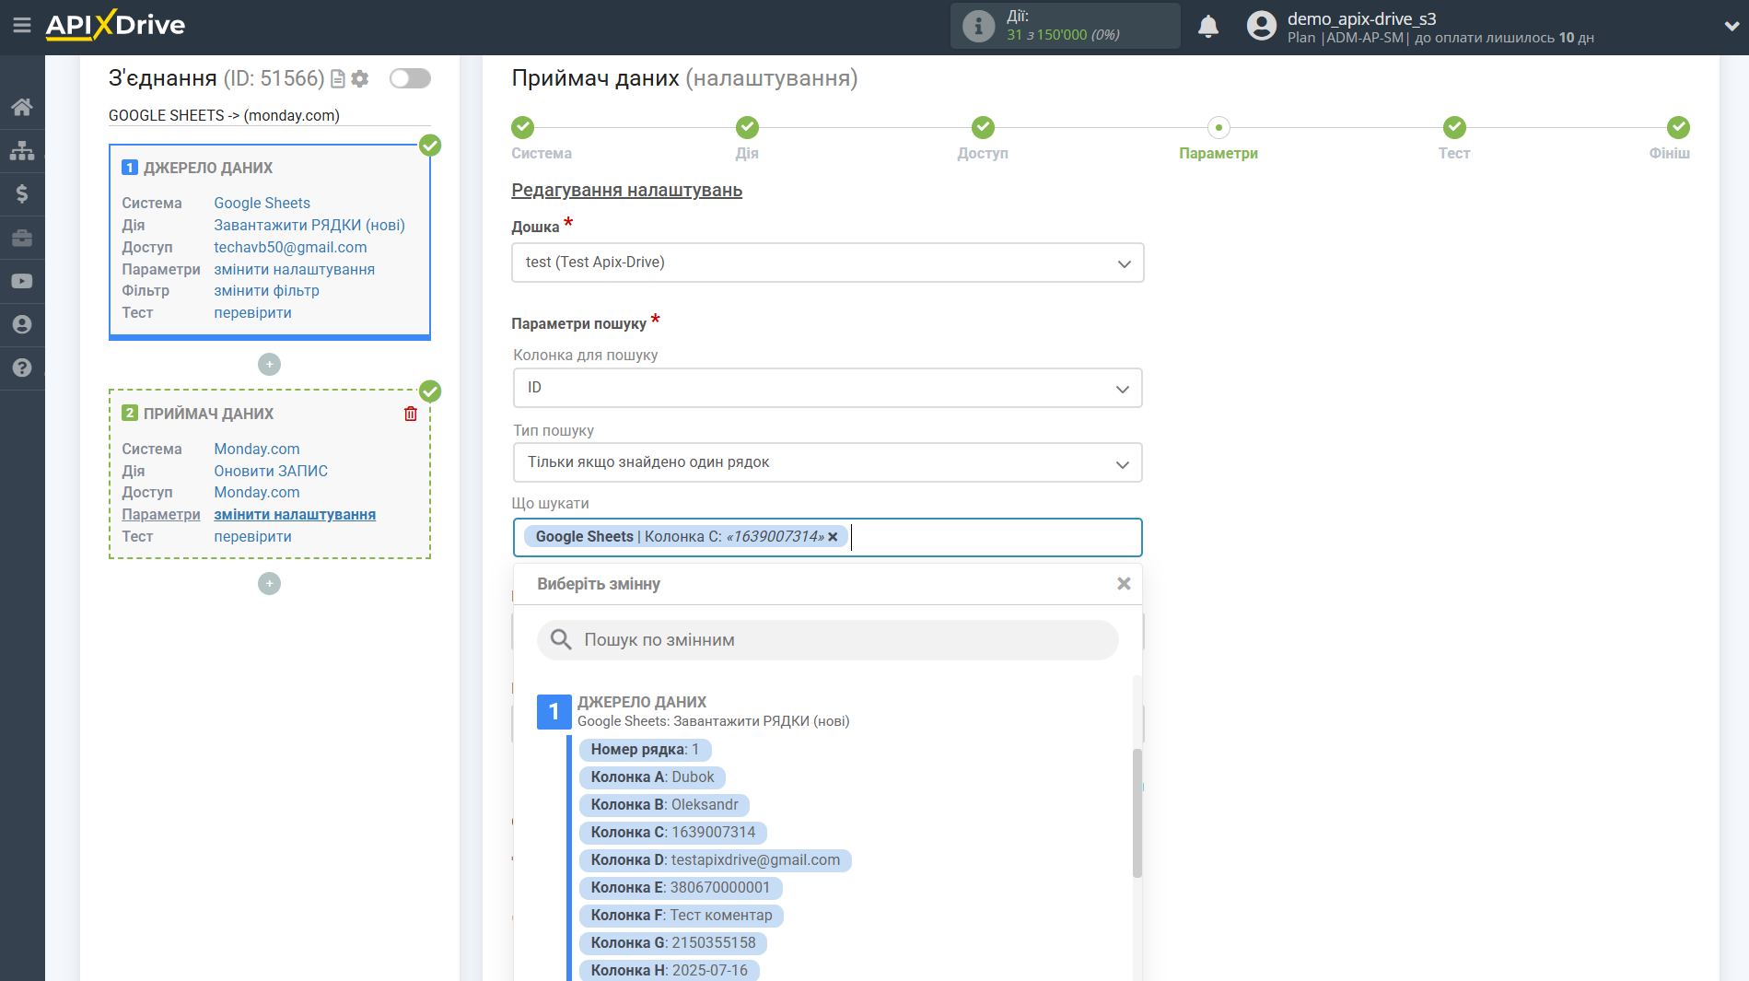The image size is (1749, 981).
Task: Click змінити фільтр link
Action: pos(266,290)
